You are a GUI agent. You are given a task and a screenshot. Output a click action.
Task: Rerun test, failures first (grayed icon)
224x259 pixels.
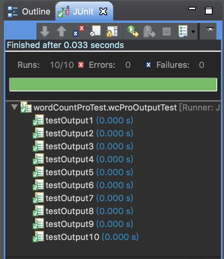149,31
